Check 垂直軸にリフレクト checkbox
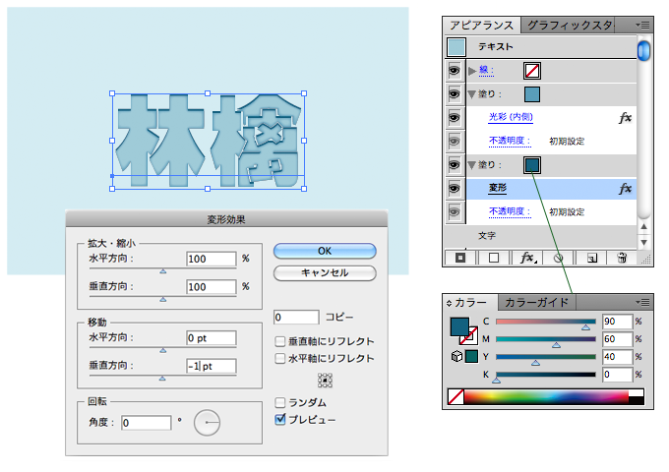 (x=279, y=341)
